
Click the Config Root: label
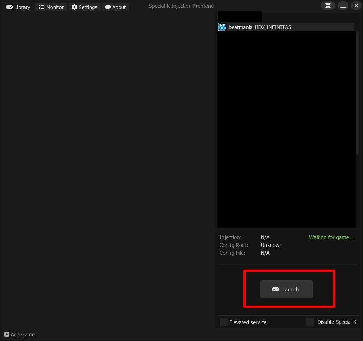(x=234, y=245)
